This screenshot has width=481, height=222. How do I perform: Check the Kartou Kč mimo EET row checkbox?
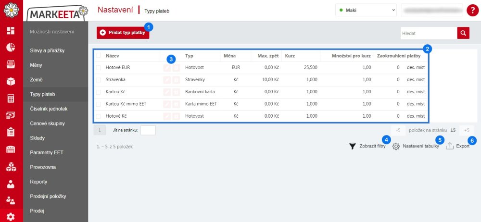click(x=99, y=104)
